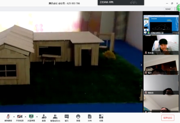Select the boy-in-chair participant video tile

coord(161,45)
